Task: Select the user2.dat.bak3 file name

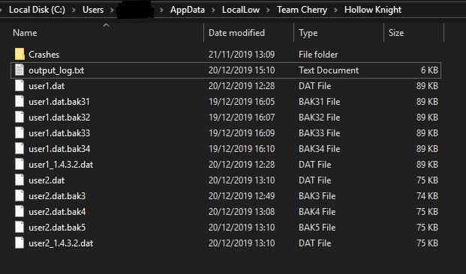Action: pyautogui.click(x=57, y=196)
